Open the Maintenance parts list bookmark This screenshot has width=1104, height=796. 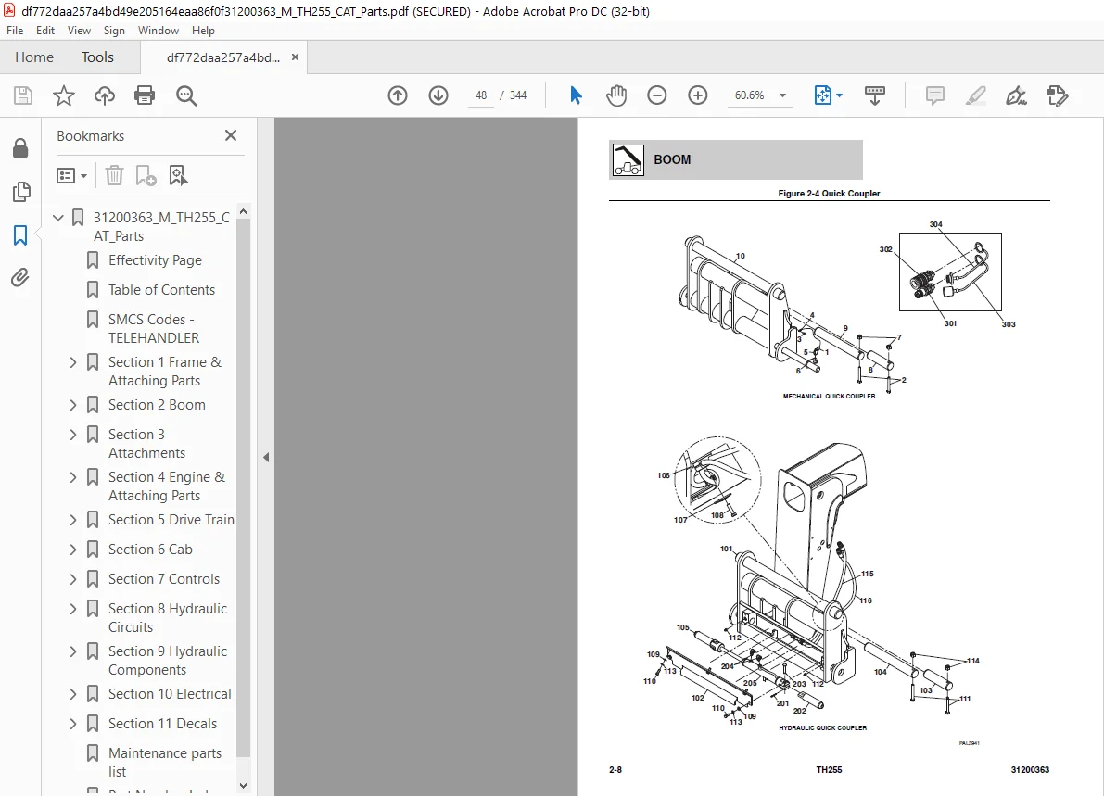[x=165, y=763]
